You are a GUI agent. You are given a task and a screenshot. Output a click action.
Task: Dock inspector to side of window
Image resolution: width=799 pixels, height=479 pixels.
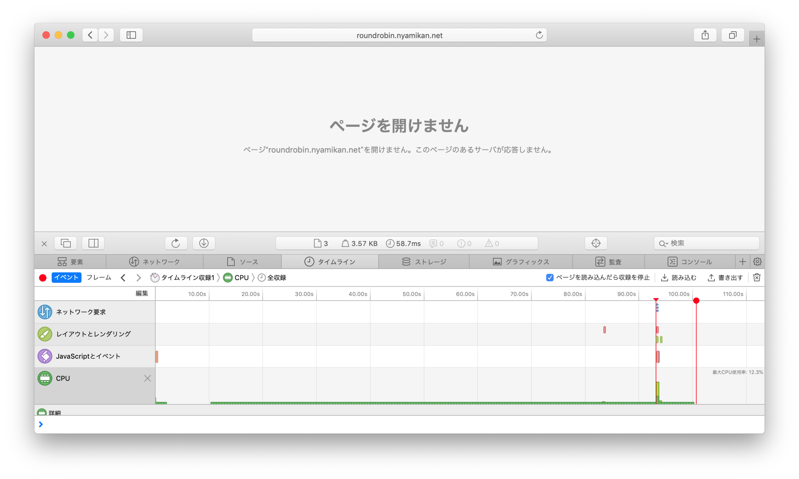point(93,243)
